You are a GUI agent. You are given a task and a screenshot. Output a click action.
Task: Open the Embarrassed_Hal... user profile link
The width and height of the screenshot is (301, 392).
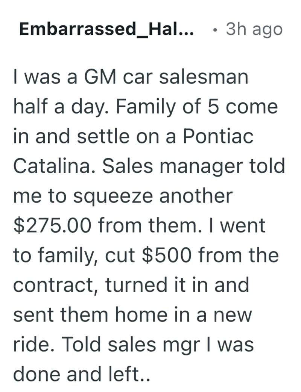(x=106, y=29)
